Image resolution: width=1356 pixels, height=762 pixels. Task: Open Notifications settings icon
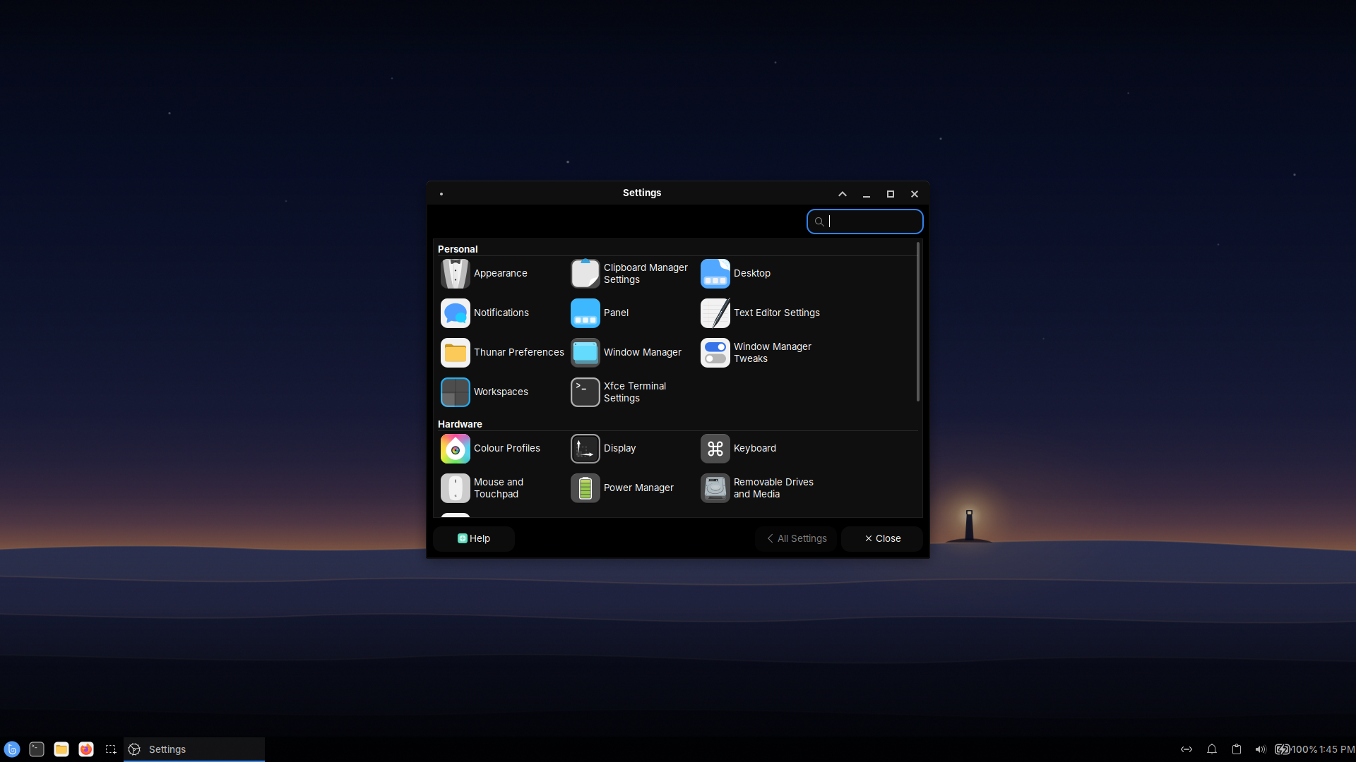pyautogui.click(x=455, y=313)
